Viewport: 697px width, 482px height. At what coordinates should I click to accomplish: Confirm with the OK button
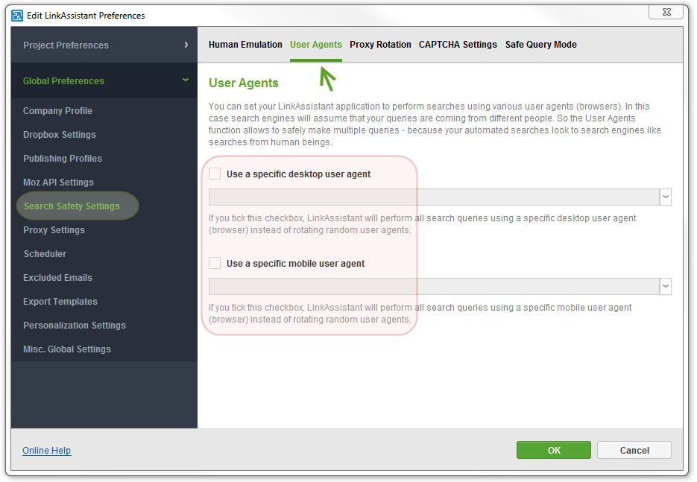[x=554, y=450]
